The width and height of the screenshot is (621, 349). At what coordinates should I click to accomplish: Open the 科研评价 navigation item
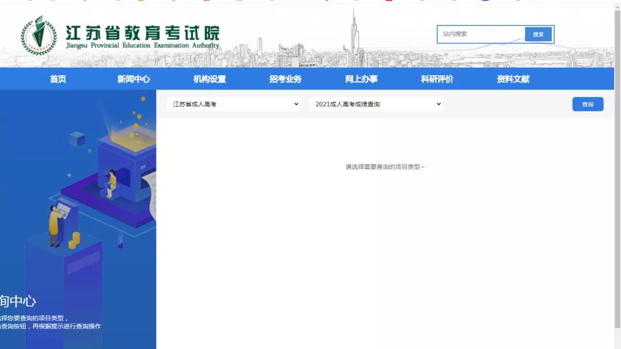[x=437, y=79]
